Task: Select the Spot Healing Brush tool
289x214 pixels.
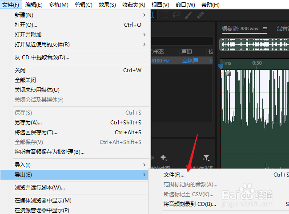Action: [x=200, y=15]
